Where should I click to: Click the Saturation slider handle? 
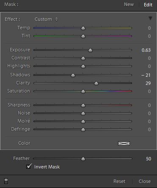tap(83, 91)
